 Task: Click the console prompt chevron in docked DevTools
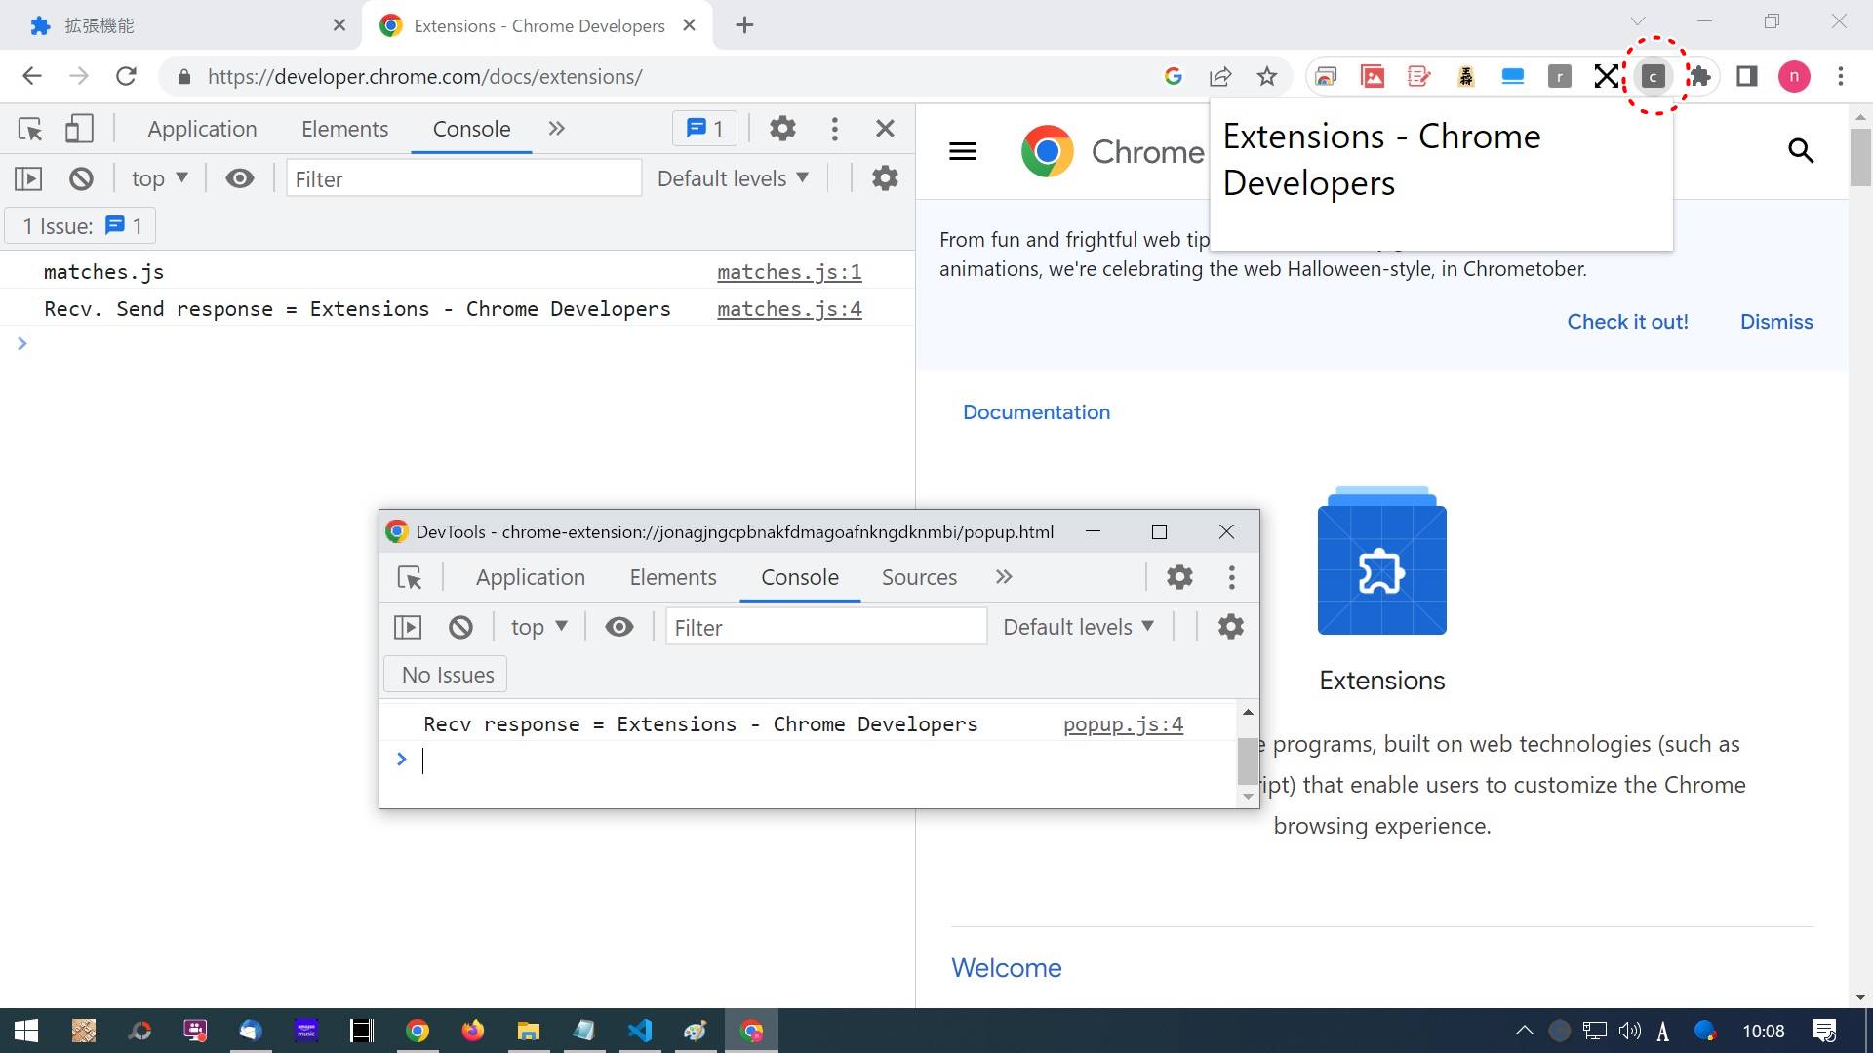pyautogui.click(x=21, y=343)
